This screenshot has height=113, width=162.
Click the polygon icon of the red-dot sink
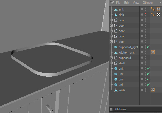[x=116, y=15]
